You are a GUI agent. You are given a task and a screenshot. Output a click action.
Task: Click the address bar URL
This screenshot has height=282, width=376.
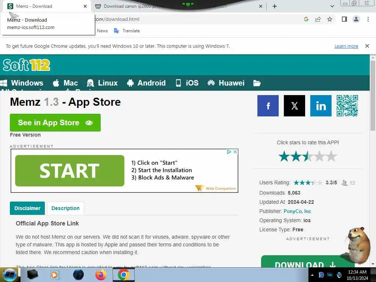point(116,19)
